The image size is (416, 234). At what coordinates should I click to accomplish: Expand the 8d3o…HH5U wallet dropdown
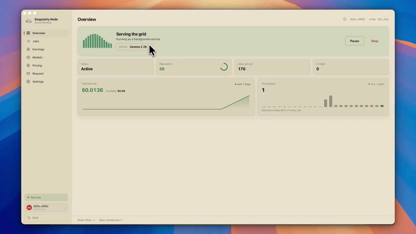(x=46, y=208)
